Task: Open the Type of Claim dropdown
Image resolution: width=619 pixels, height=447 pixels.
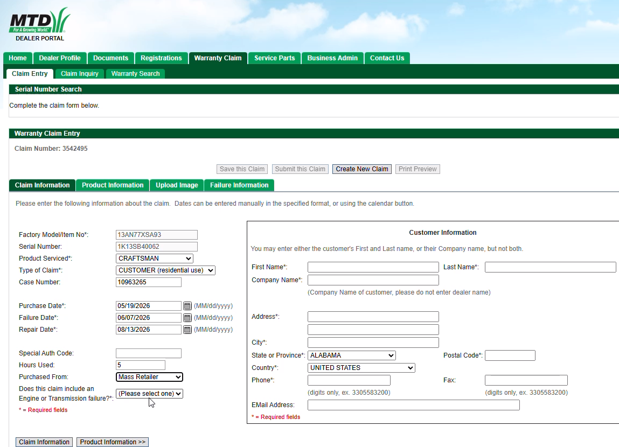Action: click(x=165, y=270)
